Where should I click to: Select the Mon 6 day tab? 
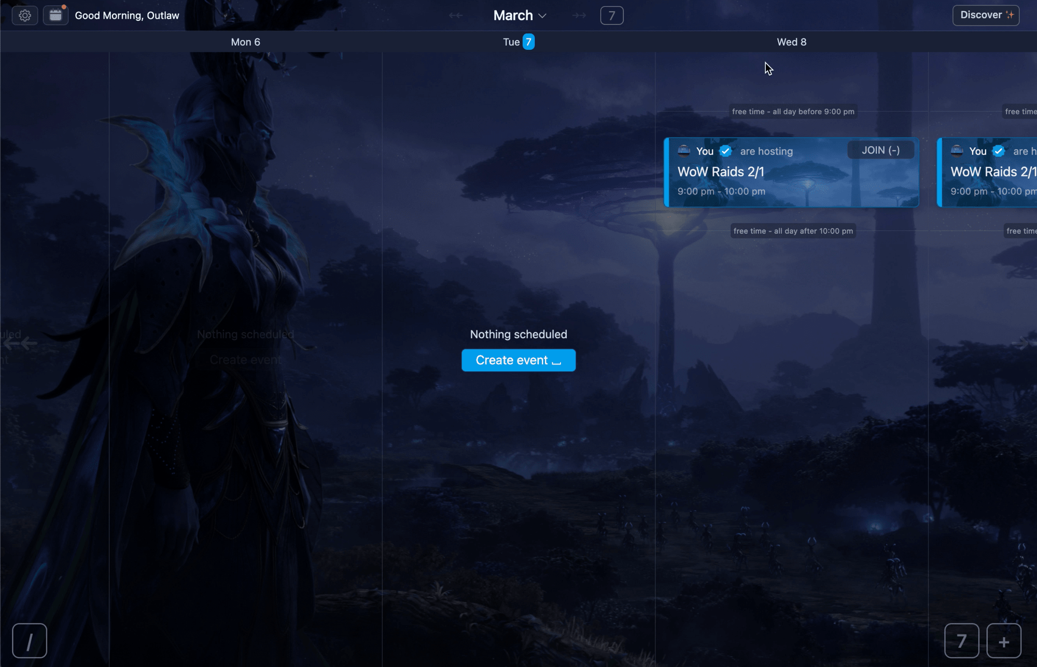pos(246,41)
